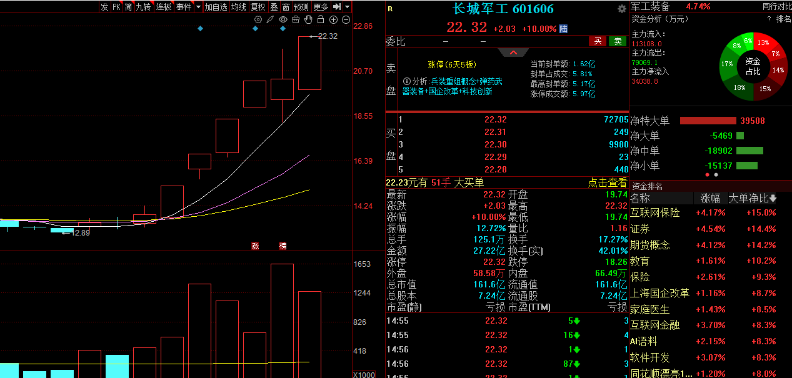The height and width of the screenshot is (378, 792).
Task: Open 国企改革 concept link
Action: click(x=444, y=91)
